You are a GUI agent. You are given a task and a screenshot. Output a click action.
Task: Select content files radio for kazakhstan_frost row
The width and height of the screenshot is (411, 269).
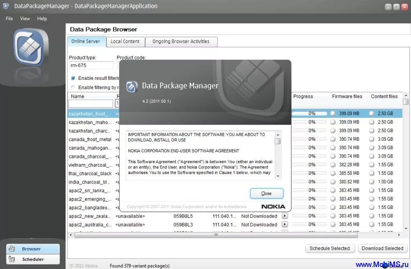[372, 113]
